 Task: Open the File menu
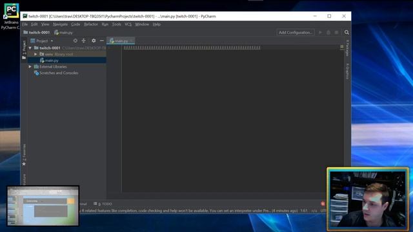pyautogui.click(x=25, y=24)
